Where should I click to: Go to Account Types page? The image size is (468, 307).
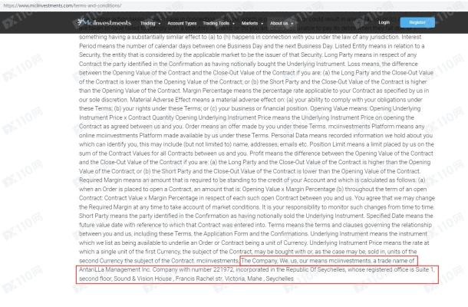click(x=182, y=23)
